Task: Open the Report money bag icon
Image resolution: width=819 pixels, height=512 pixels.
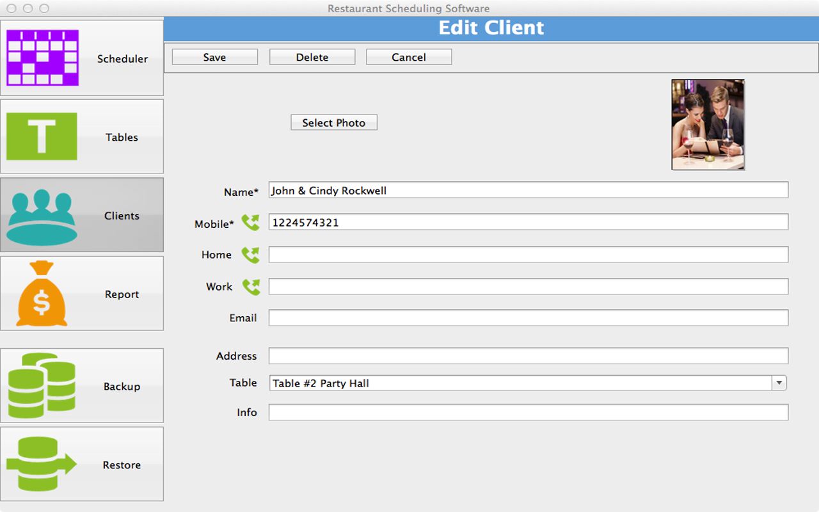Action: point(42,294)
